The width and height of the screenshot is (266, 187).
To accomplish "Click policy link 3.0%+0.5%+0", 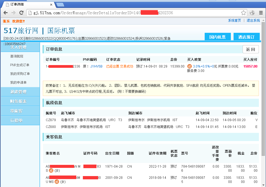I will (x=203, y=66).
